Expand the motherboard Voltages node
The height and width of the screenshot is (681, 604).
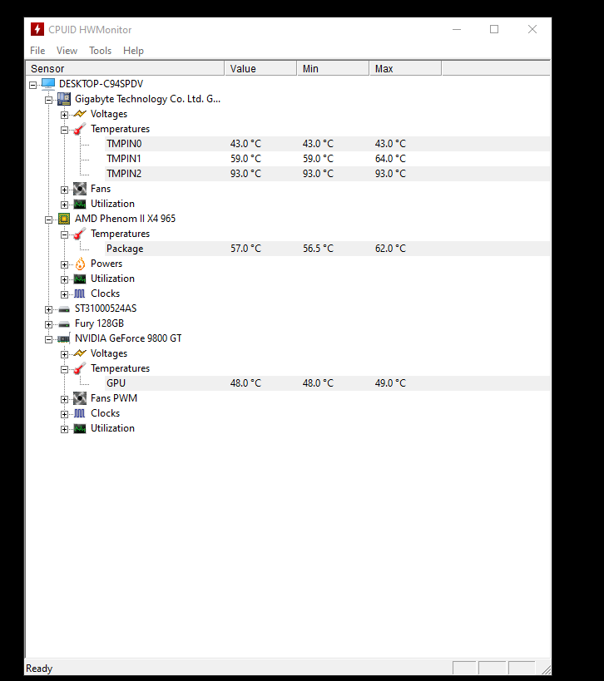click(64, 115)
